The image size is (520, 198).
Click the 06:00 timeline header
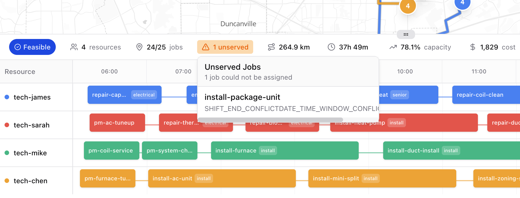[x=110, y=71]
